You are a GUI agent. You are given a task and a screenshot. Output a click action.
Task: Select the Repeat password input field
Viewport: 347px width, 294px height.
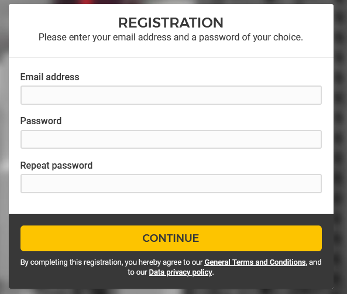coord(171,184)
